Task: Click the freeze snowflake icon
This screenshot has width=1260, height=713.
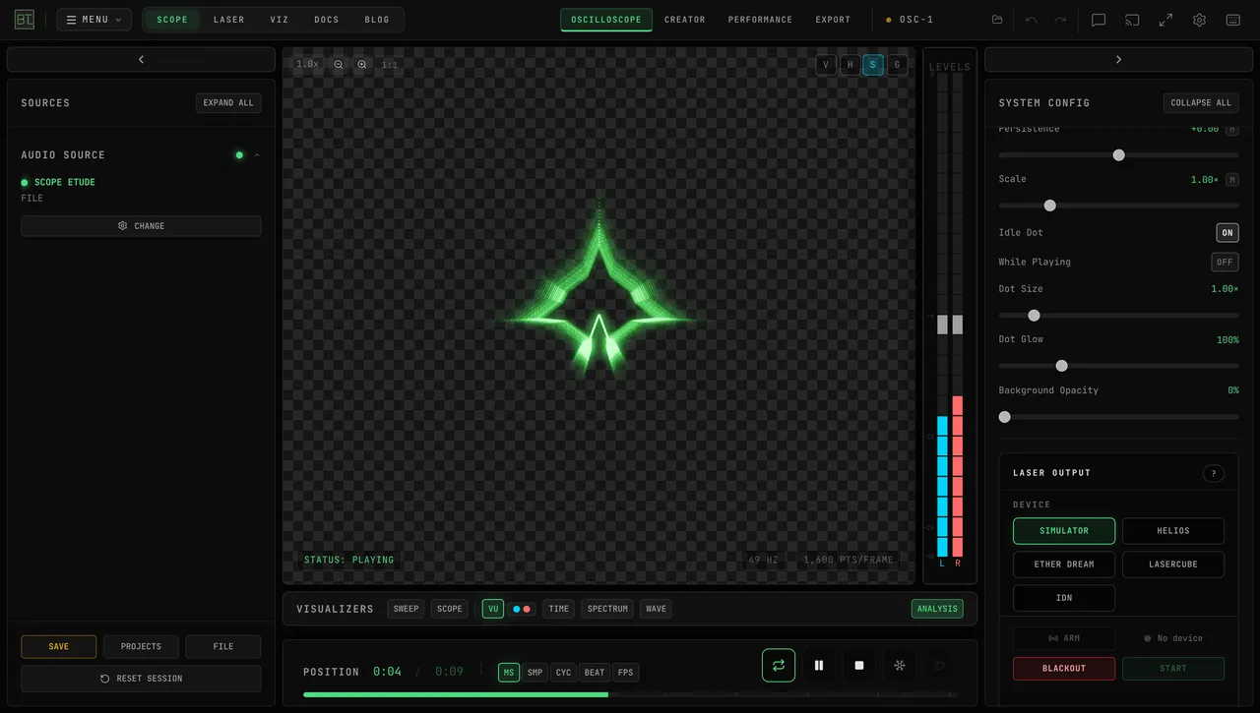Action: [x=900, y=665]
